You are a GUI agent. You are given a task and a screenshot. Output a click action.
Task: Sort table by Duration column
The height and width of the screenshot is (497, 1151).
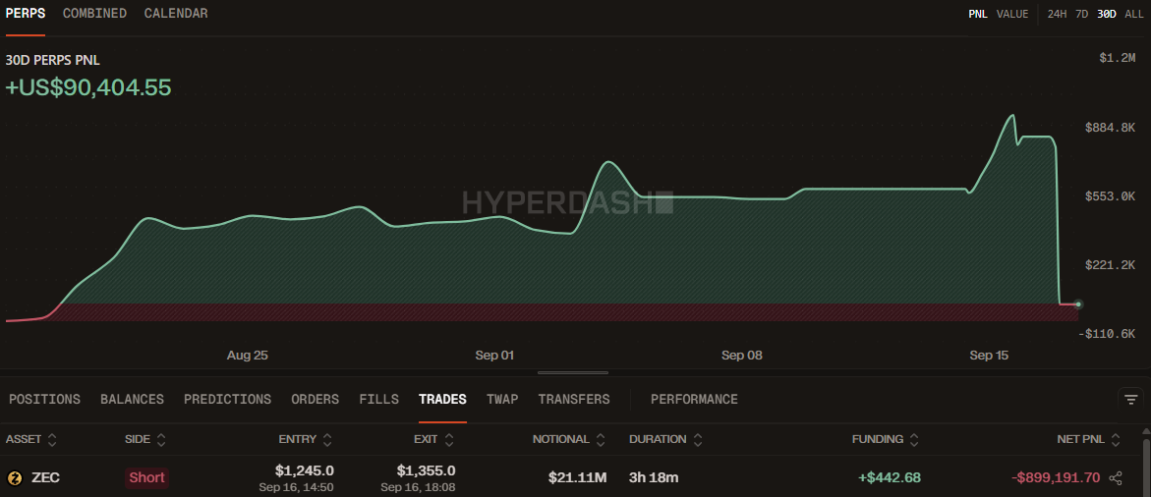pos(665,440)
